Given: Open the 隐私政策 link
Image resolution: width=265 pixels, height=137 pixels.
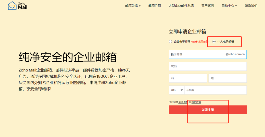Looking at the screenshot, I should pos(196,102).
